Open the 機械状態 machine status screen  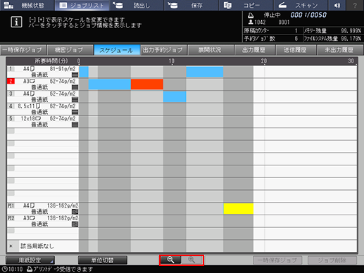[x=27, y=5]
